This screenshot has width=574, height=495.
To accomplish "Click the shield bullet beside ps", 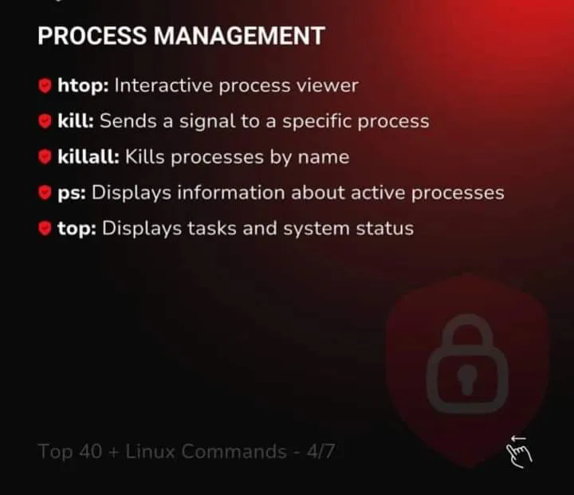I will (x=45, y=193).
